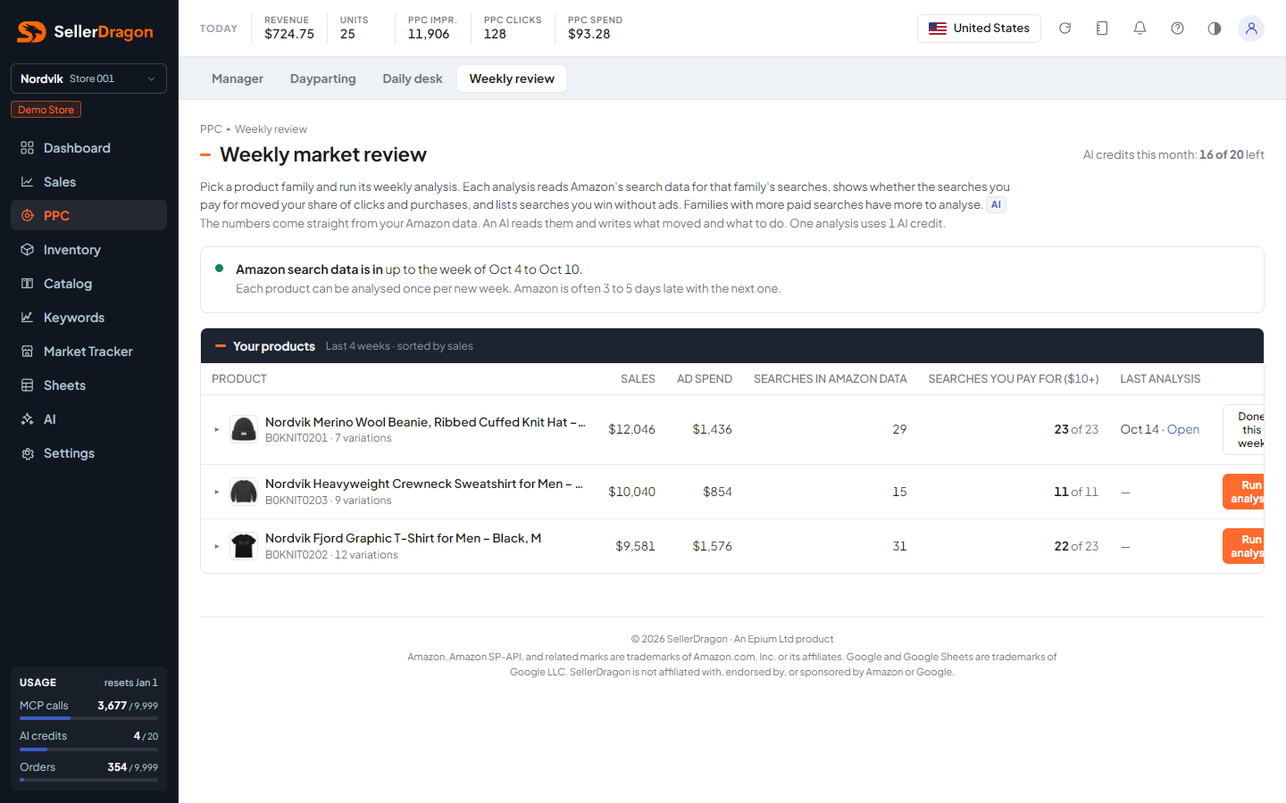The height and width of the screenshot is (803, 1286).
Task: Switch to the Manager tab
Action: click(x=238, y=79)
